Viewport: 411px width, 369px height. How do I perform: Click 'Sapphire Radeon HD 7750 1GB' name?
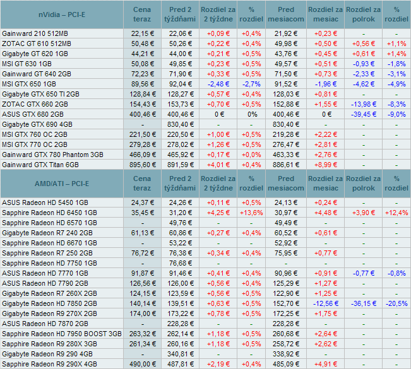tap(49, 263)
